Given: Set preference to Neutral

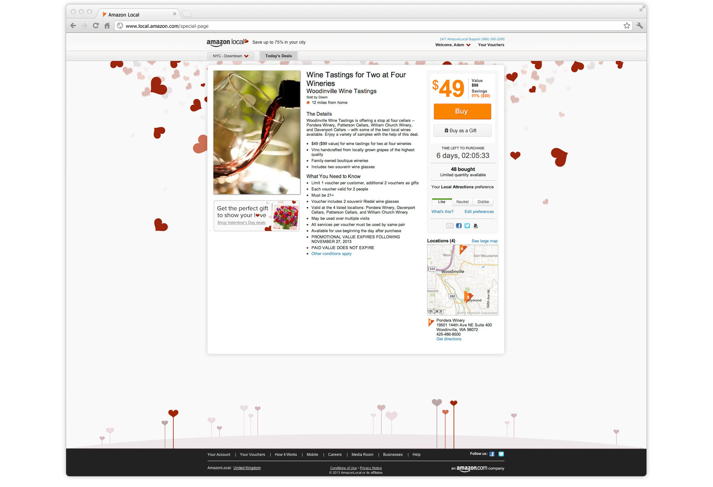Looking at the screenshot, I should [463, 202].
